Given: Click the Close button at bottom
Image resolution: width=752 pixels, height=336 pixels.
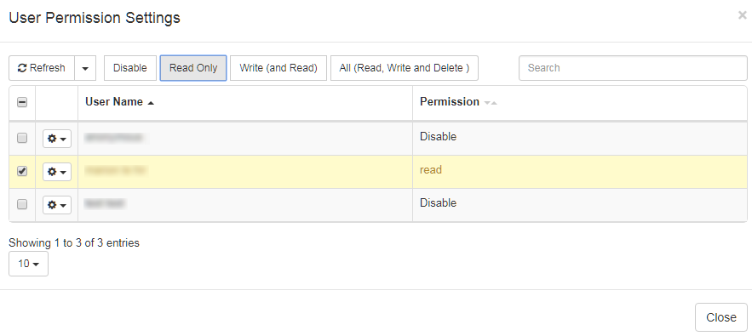Looking at the screenshot, I should tap(720, 317).
